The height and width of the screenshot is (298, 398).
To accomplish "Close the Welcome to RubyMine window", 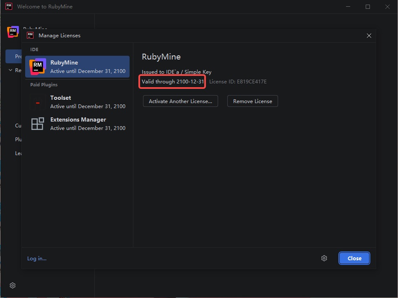I will tap(388, 7).
